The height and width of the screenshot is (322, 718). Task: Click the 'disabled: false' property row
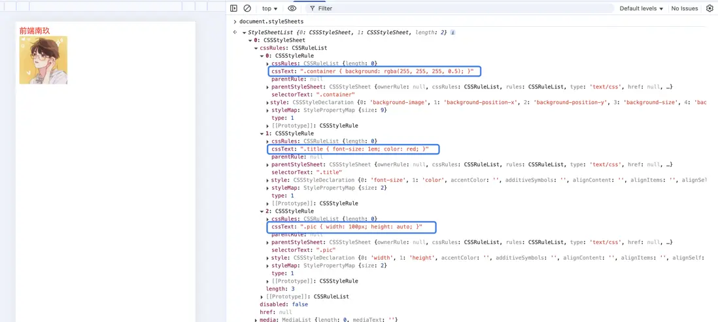tap(283, 304)
